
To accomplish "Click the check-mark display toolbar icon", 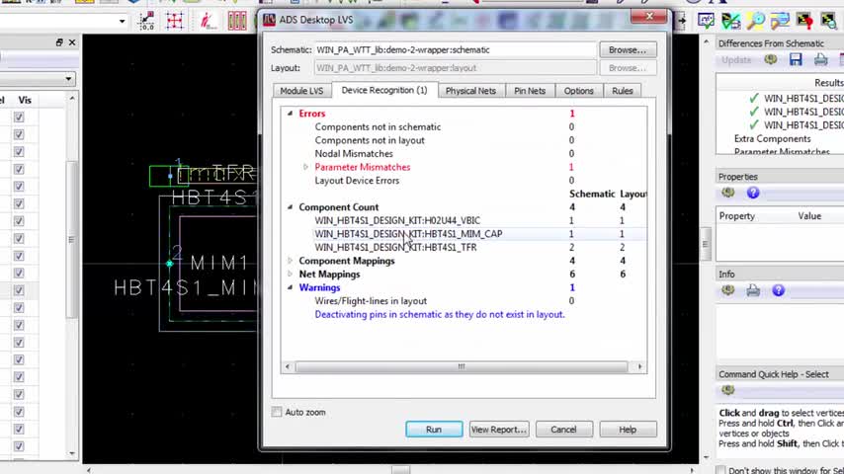I will tap(706, 21).
